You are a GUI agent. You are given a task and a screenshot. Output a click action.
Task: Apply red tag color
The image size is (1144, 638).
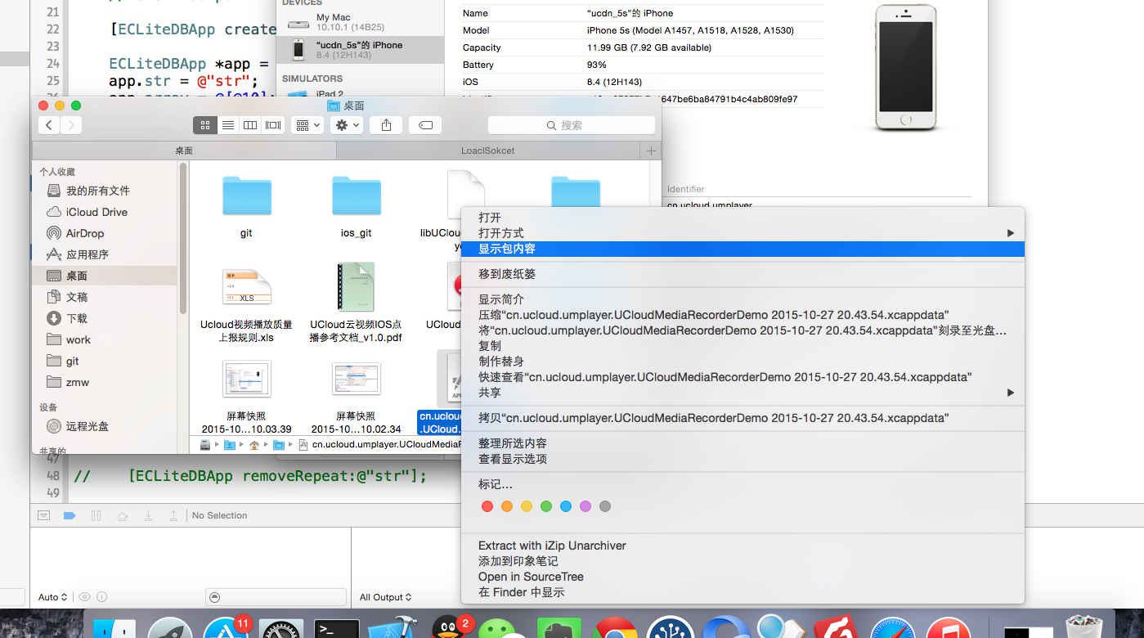487,506
